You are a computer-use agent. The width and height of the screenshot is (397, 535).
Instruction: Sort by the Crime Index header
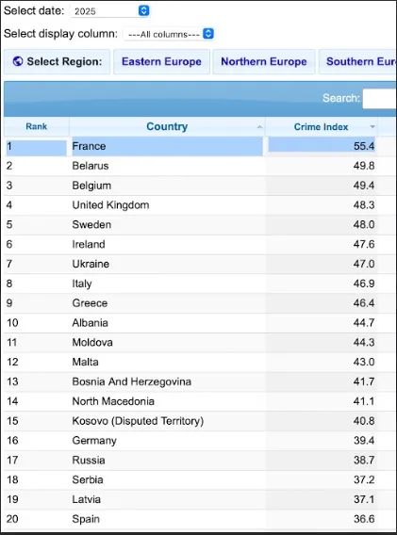pyautogui.click(x=322, y=126)
